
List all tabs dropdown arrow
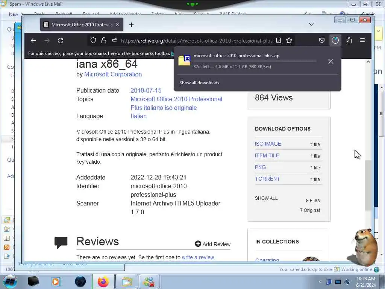tap(311, 24)
